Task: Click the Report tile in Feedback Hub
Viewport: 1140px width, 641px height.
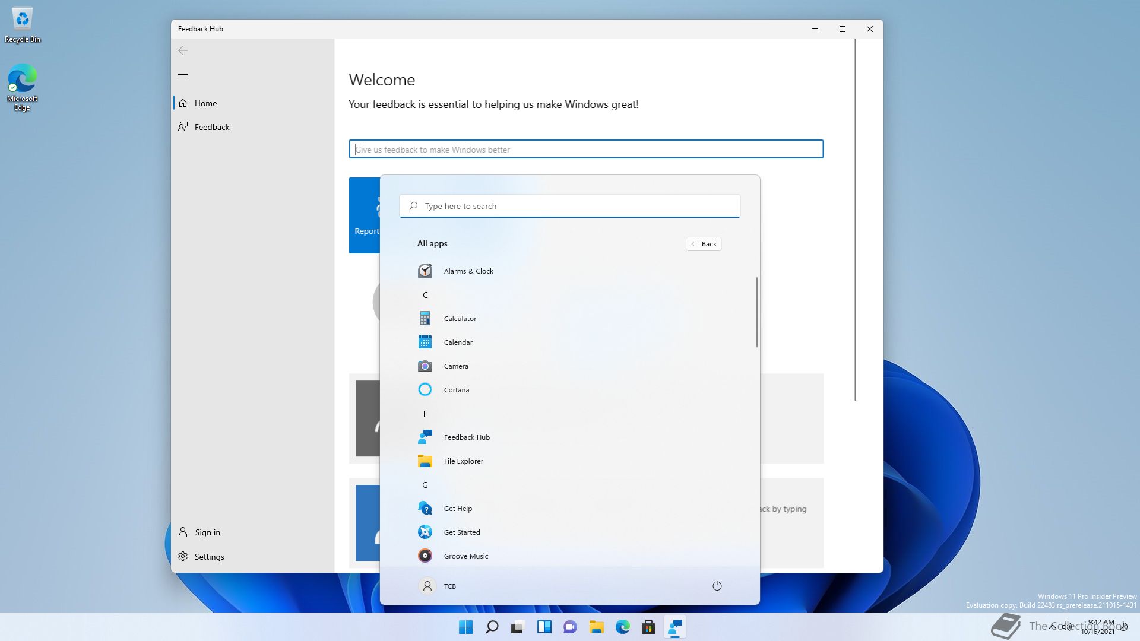Action: [365, 215]
